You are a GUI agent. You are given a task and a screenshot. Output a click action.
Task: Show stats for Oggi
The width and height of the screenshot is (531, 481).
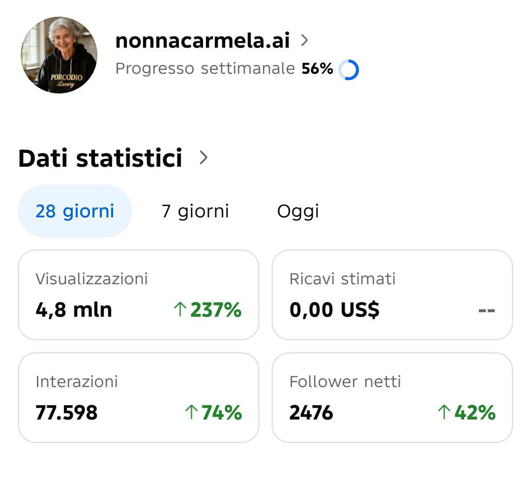pos(298,211)
